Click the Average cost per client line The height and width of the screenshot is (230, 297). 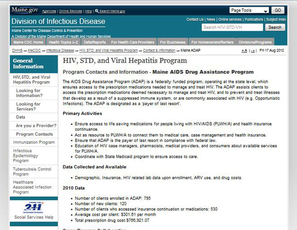point(115,215)
